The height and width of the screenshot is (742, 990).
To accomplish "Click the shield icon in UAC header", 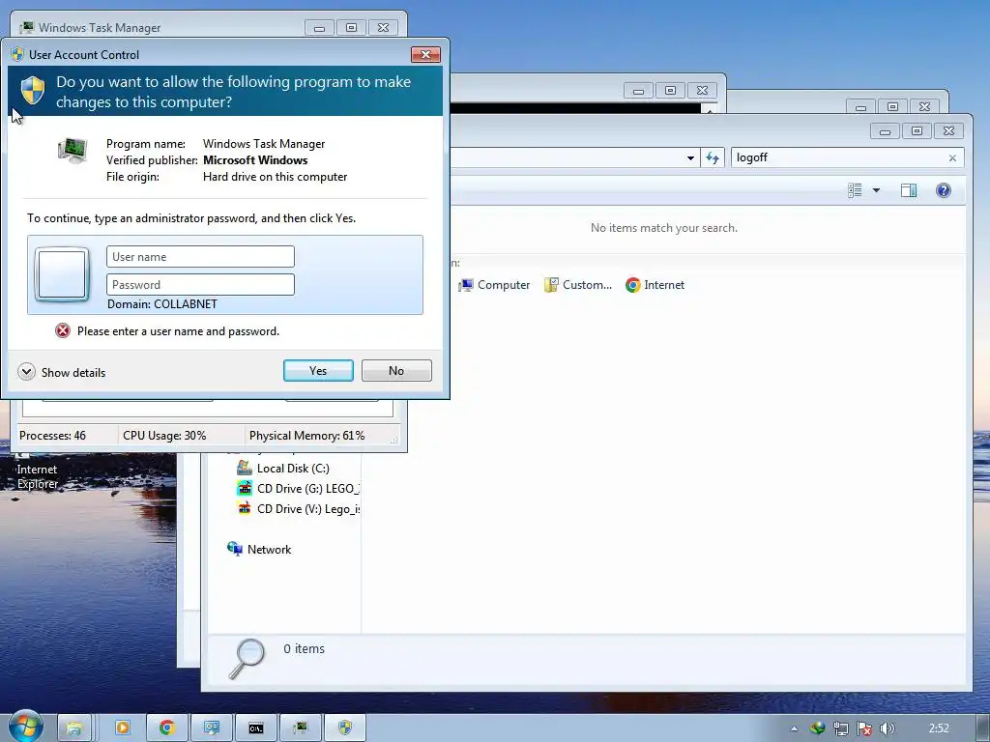I will 33,91.
